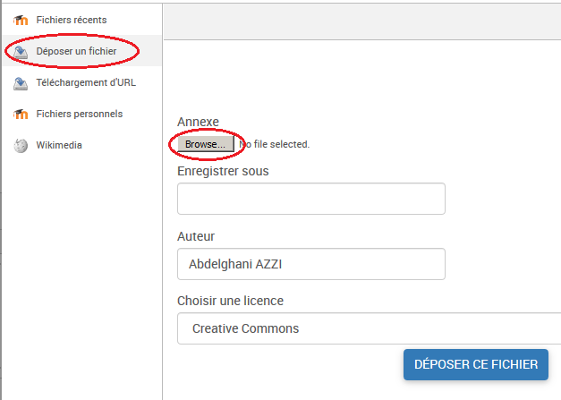This screenshot has width=561, height=400.
Task: Expand the Creative Commons licence dropdown
Action: [x=369, y=328]
